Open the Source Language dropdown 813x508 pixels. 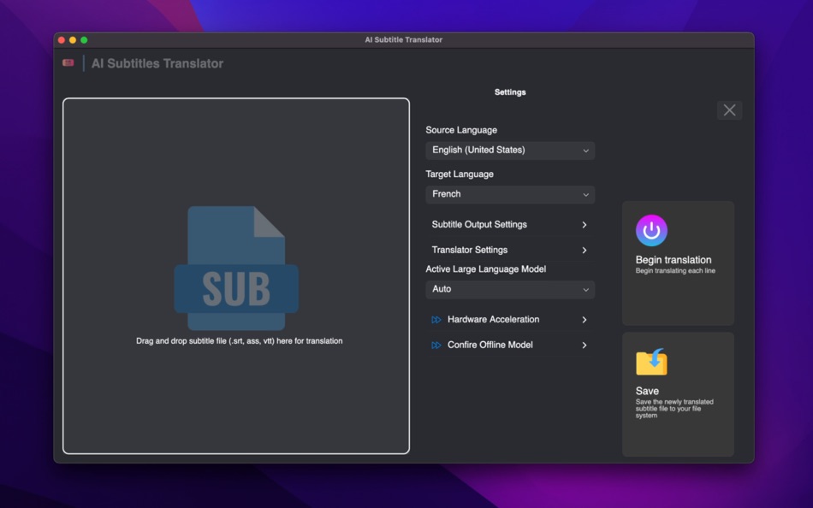(x=509, y=150)
